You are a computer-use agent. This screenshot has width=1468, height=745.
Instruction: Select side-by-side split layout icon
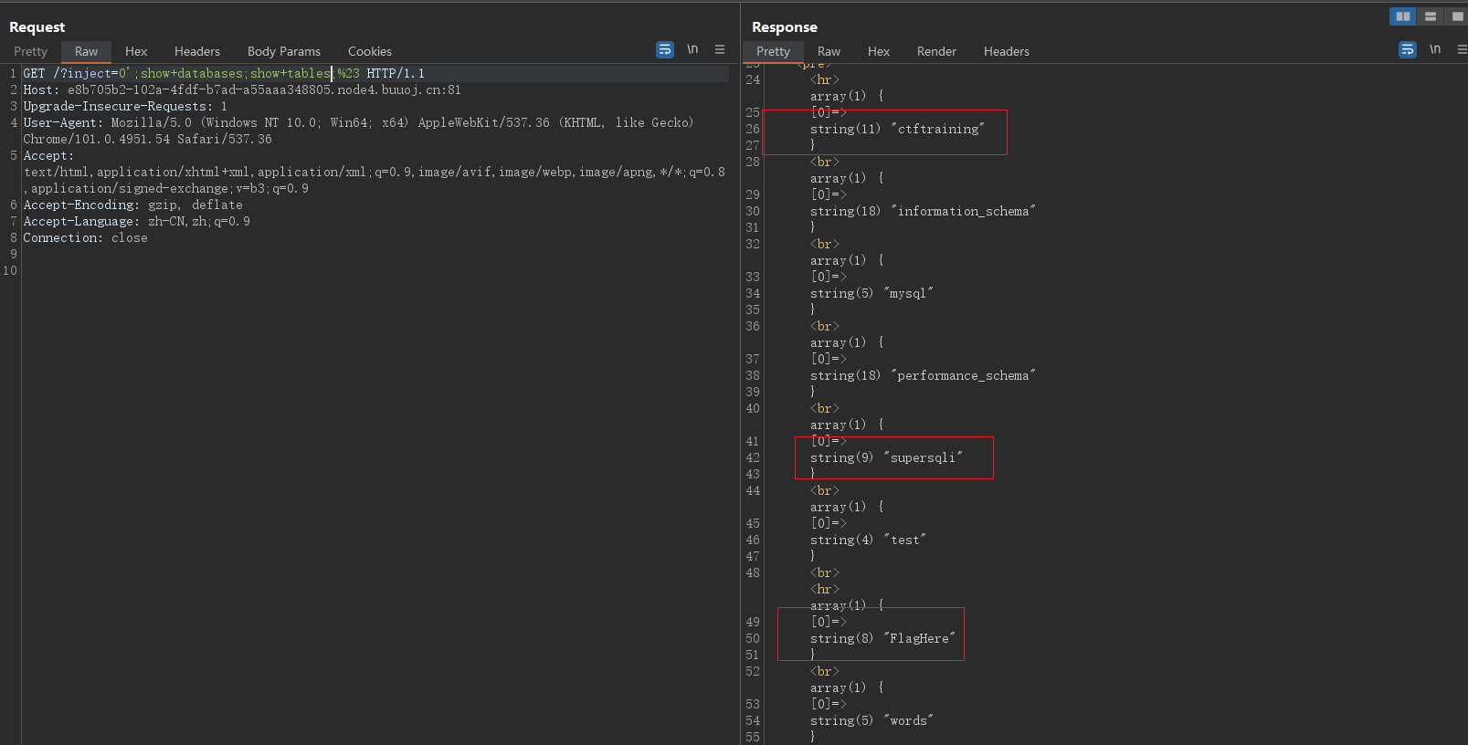pos(1403,16)
